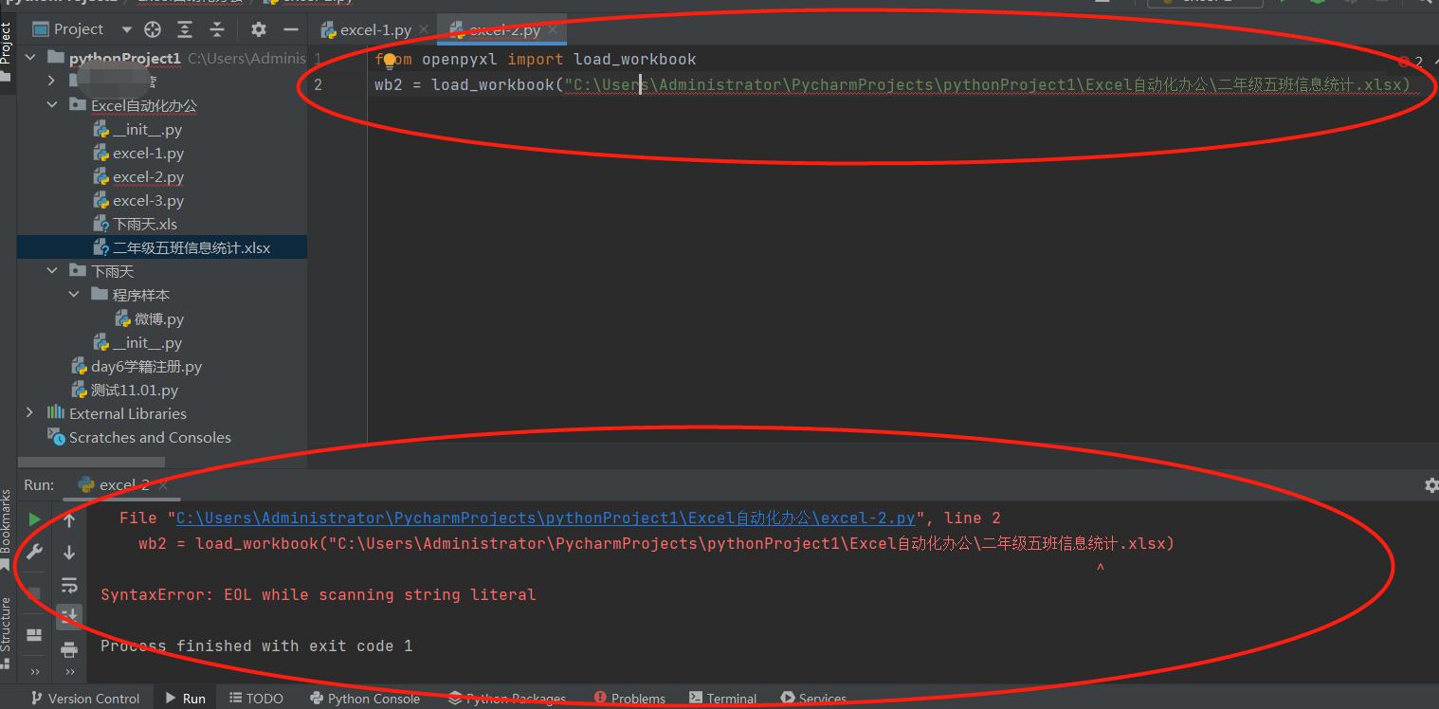The width and height of the screenshot is (1439, 709).
Task: Select 下雨天.xls in the project tree
Action: click(x=144, y=225)
